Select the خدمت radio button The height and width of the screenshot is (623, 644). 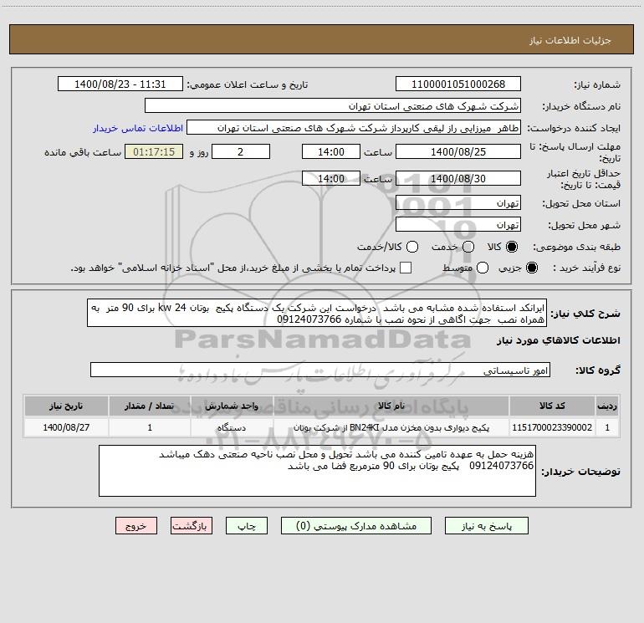point(468,247)
